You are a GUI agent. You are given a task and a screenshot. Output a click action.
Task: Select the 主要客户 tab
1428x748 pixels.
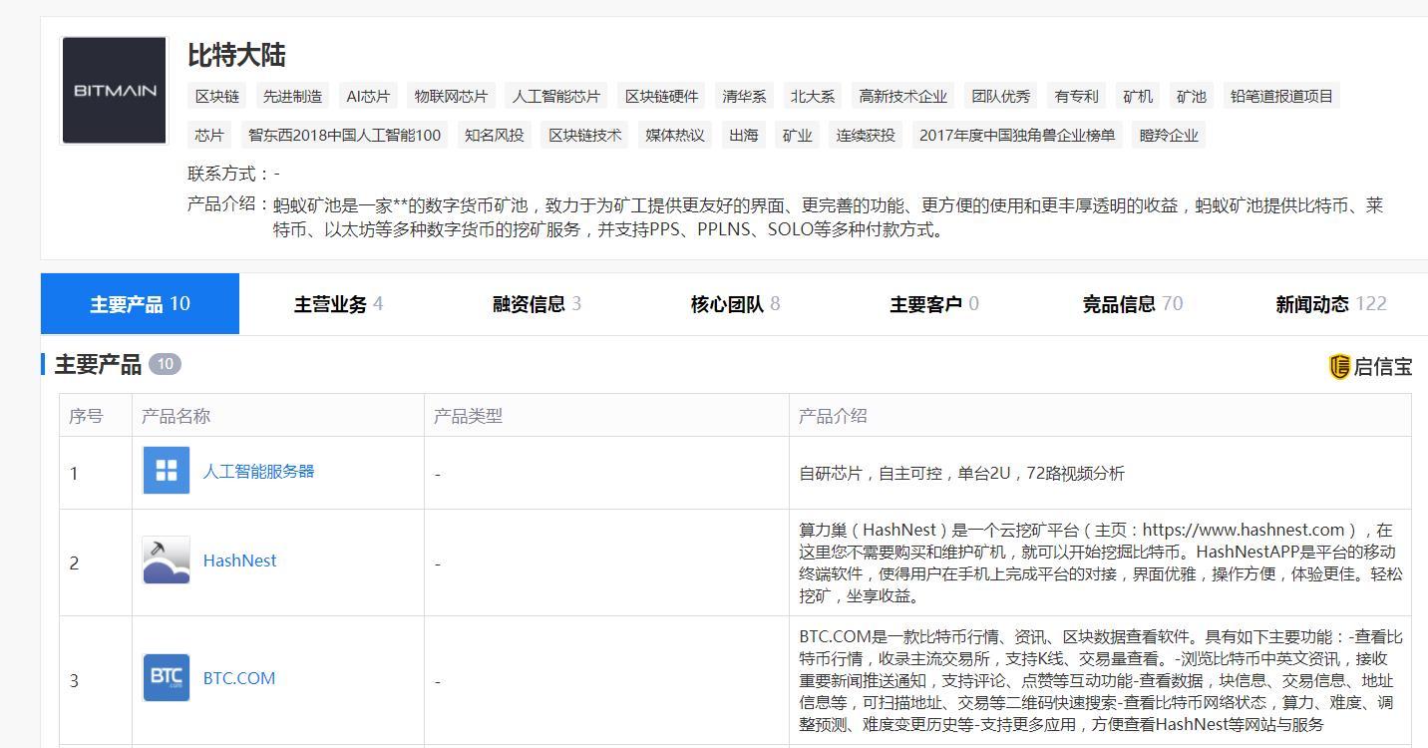coord(933,304)
